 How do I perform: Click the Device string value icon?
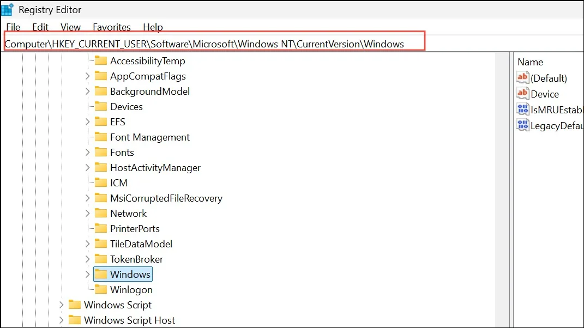pos(522,94)
